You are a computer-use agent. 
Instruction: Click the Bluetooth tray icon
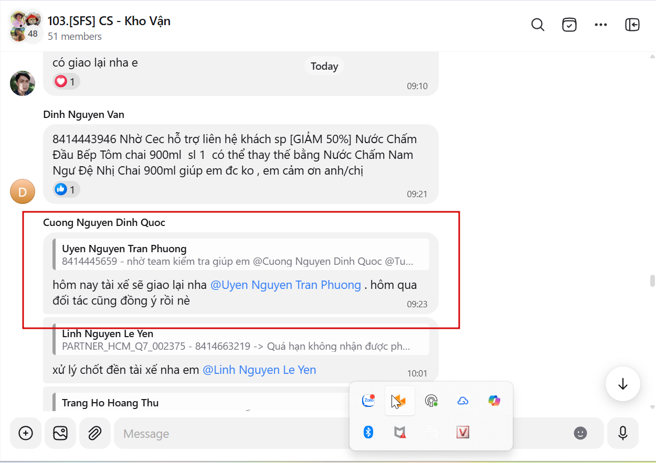click(368, 432)
